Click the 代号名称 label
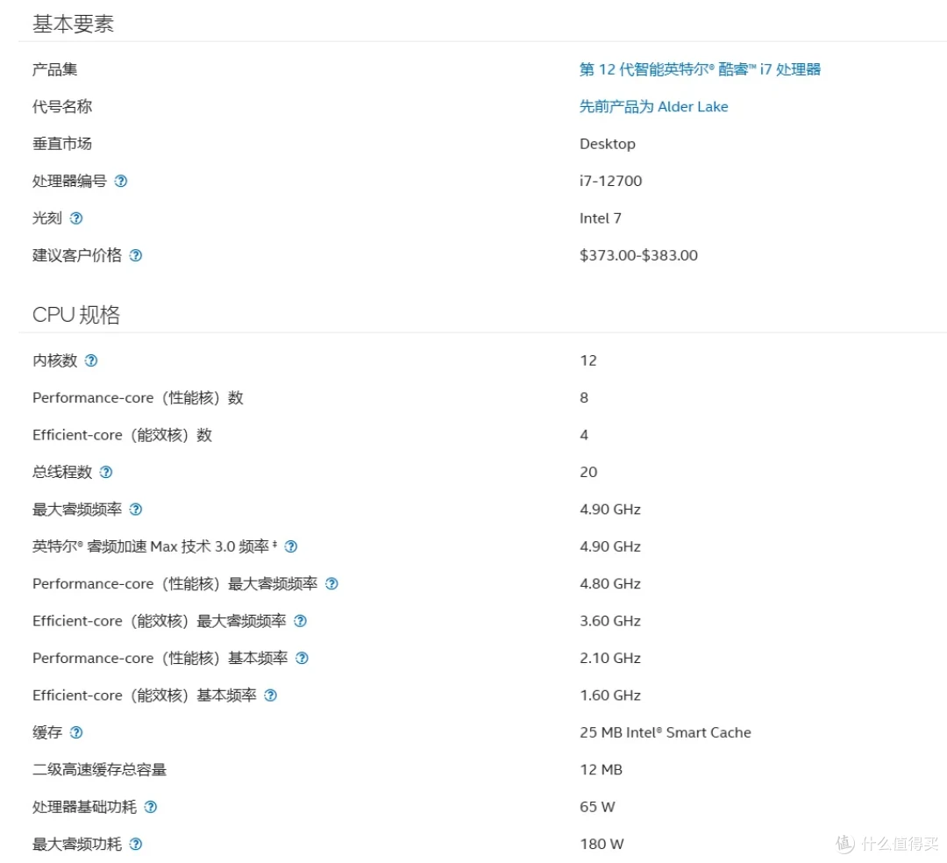The image size is (947, 863). (x=62, y=107)
